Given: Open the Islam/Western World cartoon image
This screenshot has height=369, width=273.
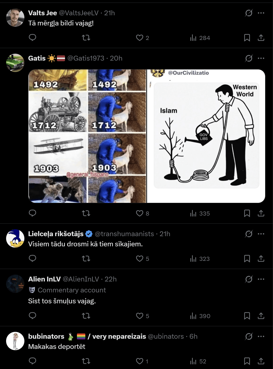Looking at the screenshot, I should (206, 136).
